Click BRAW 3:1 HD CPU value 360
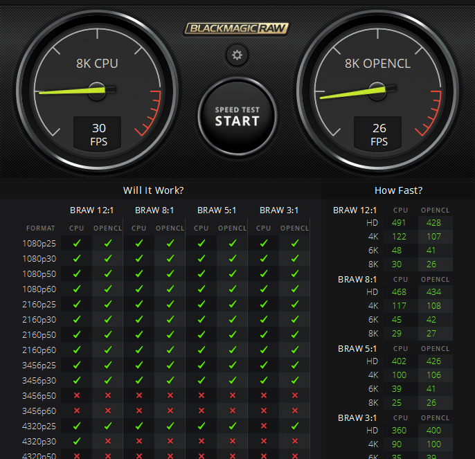 pyautogui.click(x=399, y=431)
